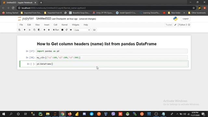The width and height of the screenshot is (208, 117).
Task: Select the import pandas as pd cell
Action: tap(112, 51)
